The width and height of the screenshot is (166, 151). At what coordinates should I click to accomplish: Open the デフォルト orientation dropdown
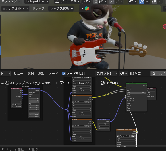point(15,8)
